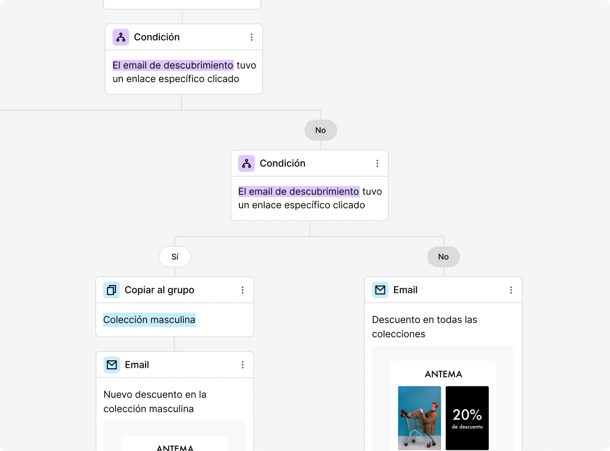Click the copy icon on the Copiar al grupo node

click(111, 290)
